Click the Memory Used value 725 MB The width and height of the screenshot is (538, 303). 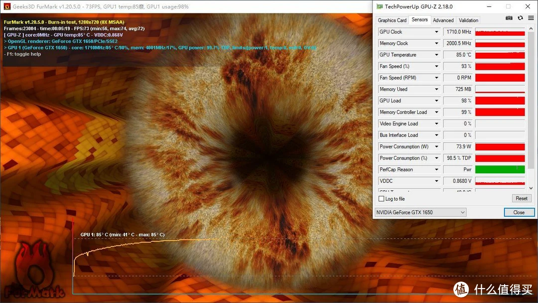463,89
